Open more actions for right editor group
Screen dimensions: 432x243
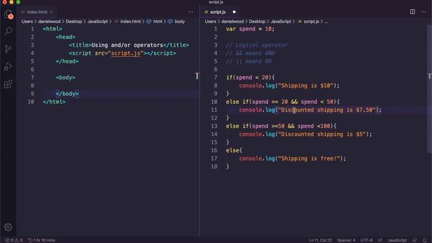423,12
